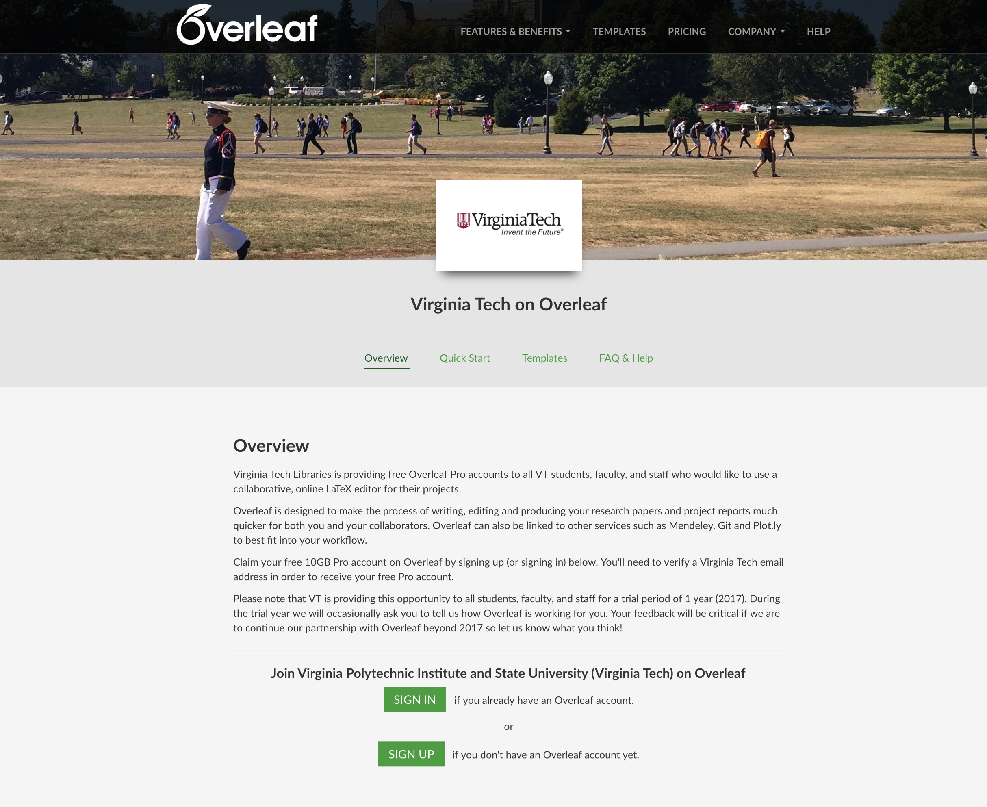
Task: Select Templates tab
Action: [x=545, y=358]
